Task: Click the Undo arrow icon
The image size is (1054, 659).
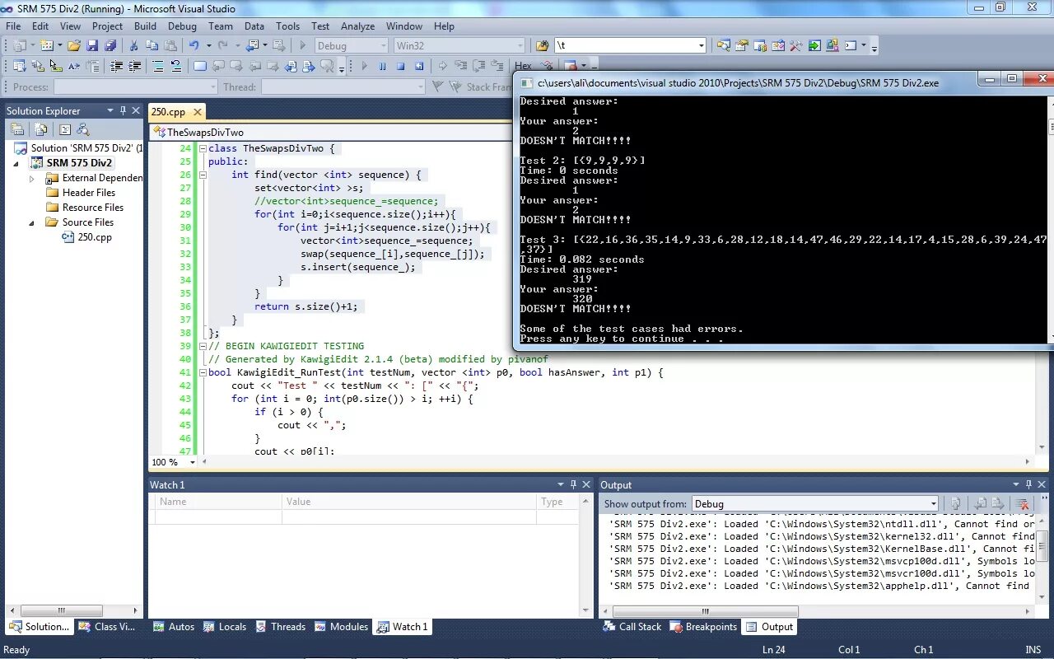Action: click(x=194, y=45)
